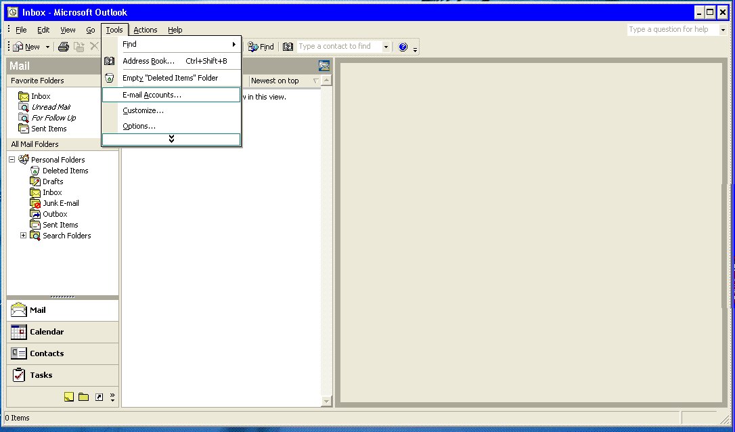Image resolution: width=735 pixels, height=432 pixels.
Task: Open E-mail Accounts... from Tools menu
Action: pos(171,95)
